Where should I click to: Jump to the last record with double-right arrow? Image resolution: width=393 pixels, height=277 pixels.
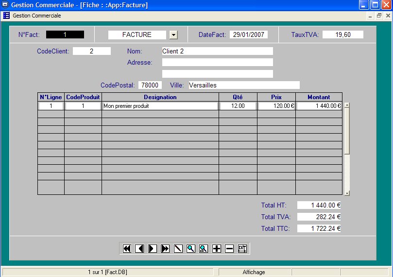pyautogui.click(x=165, y=248)
